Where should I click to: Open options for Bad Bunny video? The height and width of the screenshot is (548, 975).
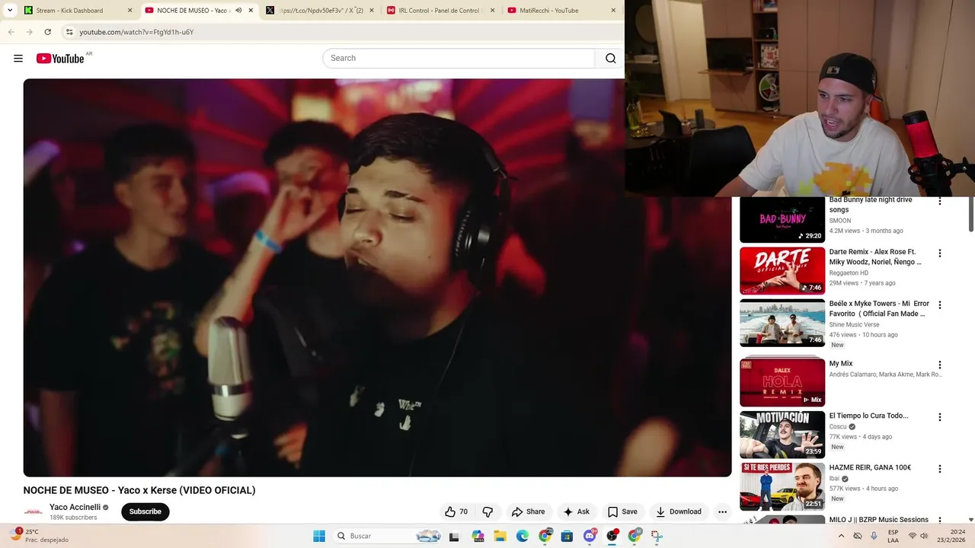tap(939, 202)
